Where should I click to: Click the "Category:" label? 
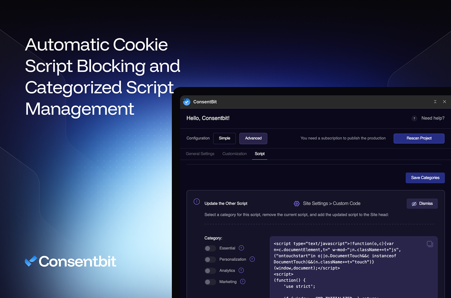[213, 238]
